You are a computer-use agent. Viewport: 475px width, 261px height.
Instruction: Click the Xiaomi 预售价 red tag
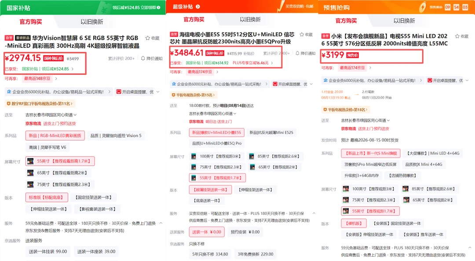coord(353,55)
